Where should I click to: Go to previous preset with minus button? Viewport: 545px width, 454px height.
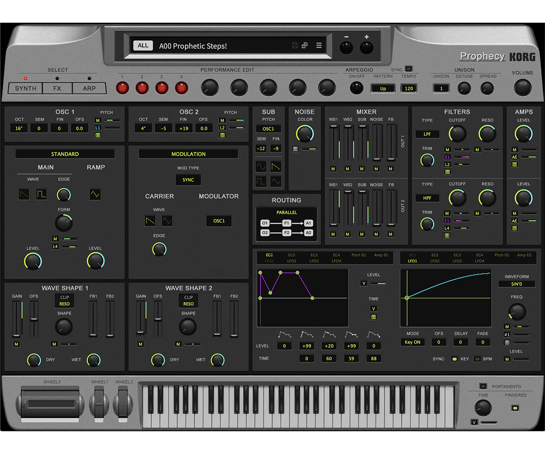point(346,47)
